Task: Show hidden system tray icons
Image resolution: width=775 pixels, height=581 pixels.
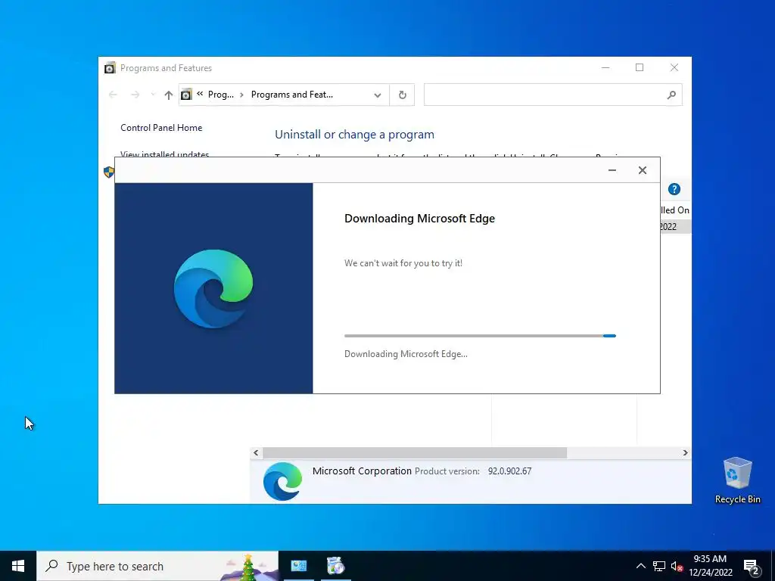Action: 640,566
